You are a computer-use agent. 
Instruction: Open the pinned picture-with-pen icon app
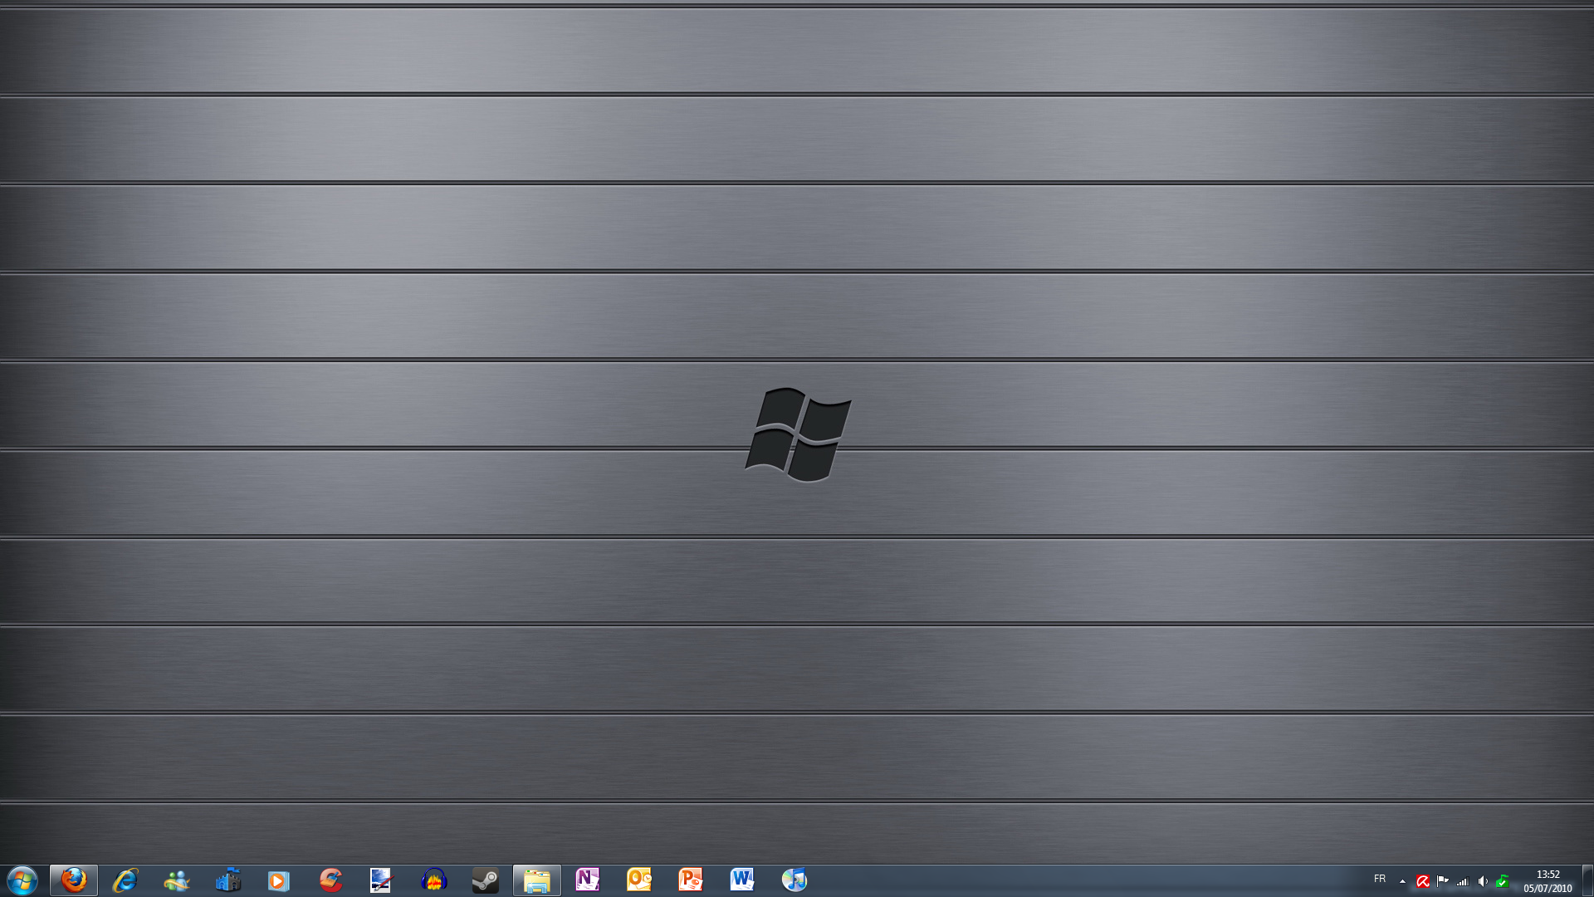pyautogui.click(x=381, y=880)
